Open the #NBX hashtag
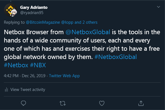This screenshot has width=165, height=110. click(x=38, y=65)
